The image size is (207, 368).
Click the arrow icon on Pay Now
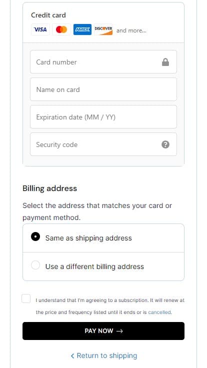click(119, 331)
